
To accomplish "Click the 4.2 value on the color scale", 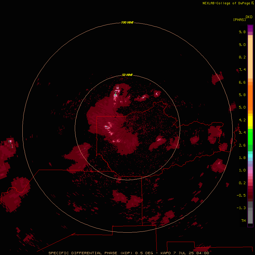I will point(242,120).
